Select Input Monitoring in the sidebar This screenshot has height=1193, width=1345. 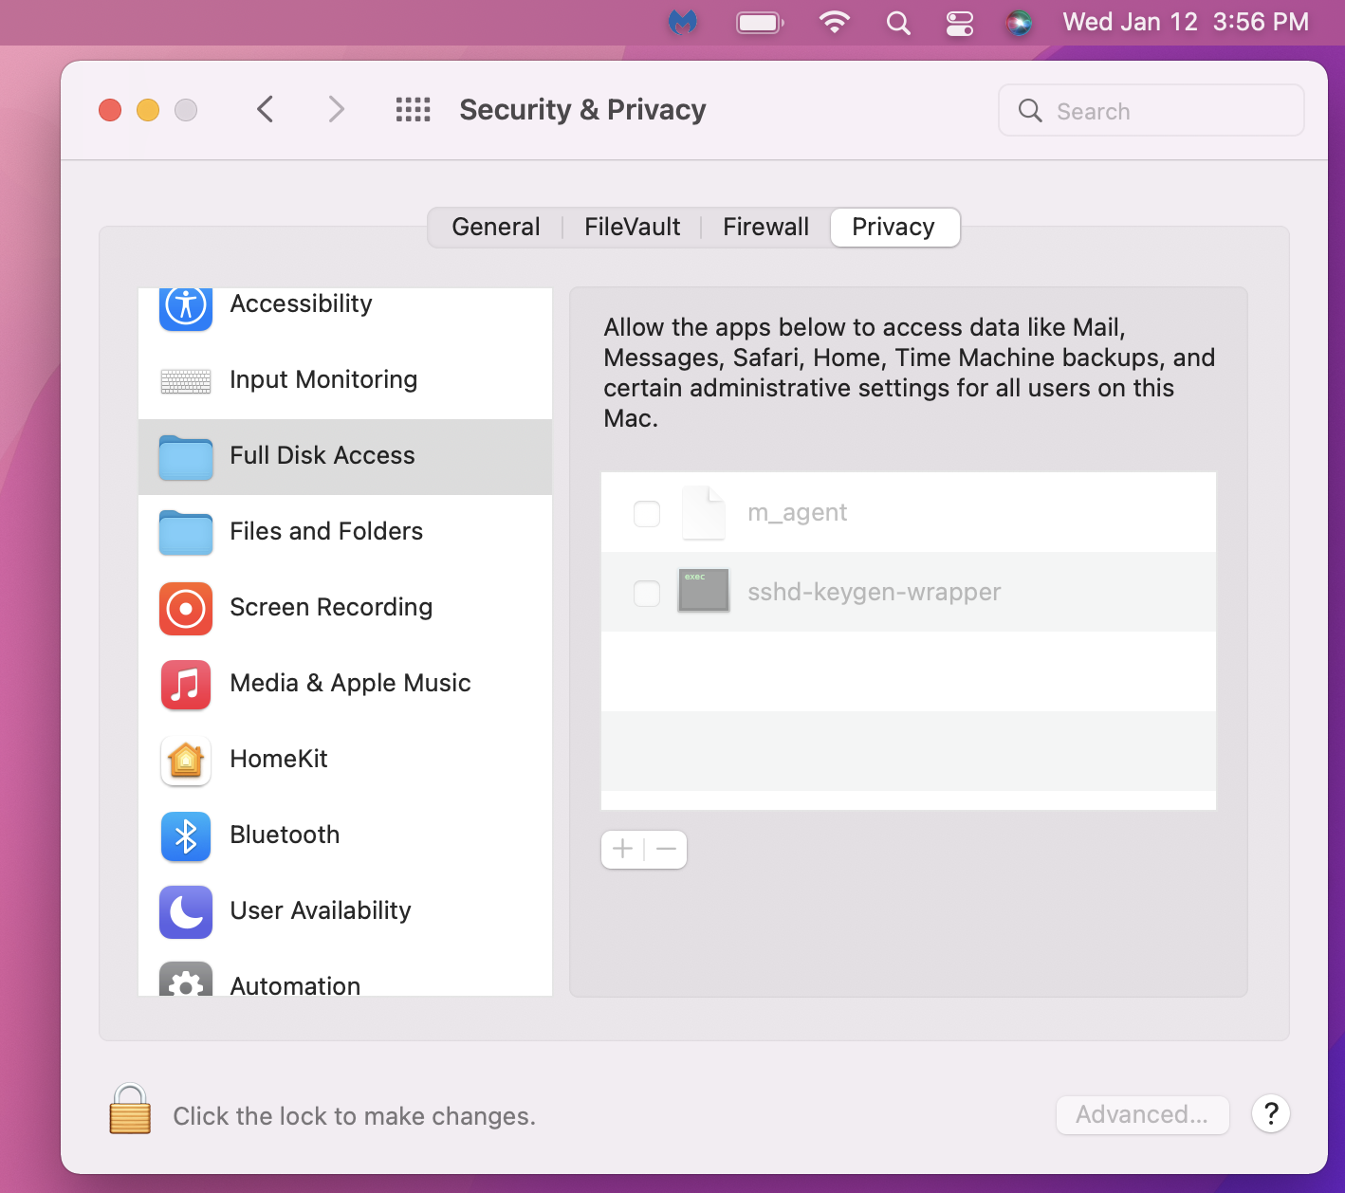tap(322, 379)
